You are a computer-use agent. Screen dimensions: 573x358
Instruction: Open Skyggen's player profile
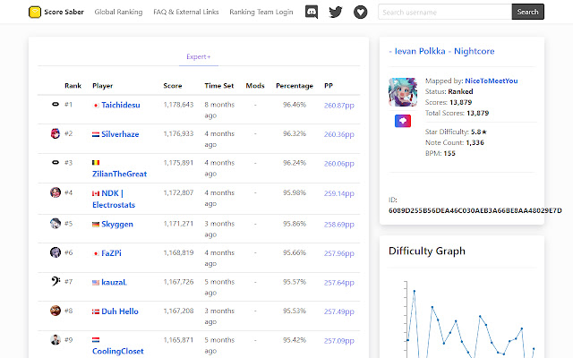117,225
